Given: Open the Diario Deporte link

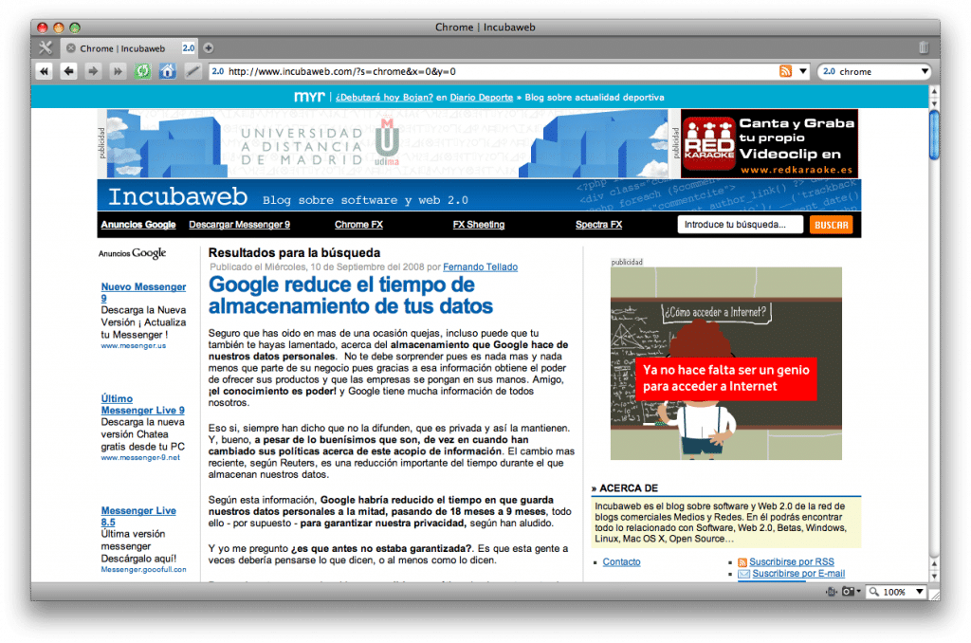Looking at the screenshot, I should point(481,98).
